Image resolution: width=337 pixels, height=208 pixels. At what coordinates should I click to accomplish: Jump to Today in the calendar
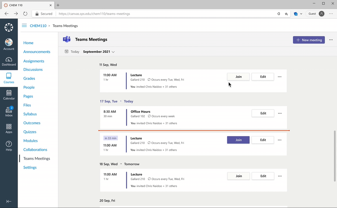coord(72,52)
